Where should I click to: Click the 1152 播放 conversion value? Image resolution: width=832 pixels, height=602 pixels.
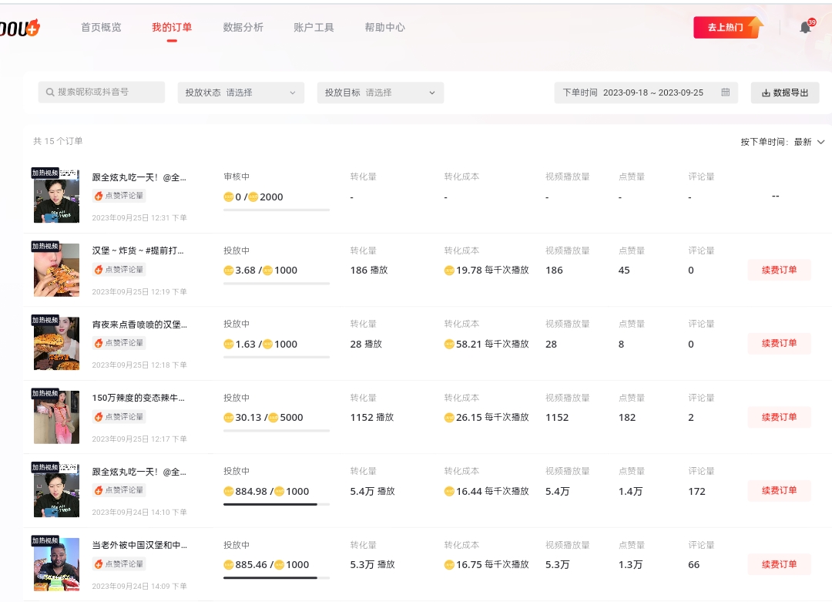[x=372, y=418]
